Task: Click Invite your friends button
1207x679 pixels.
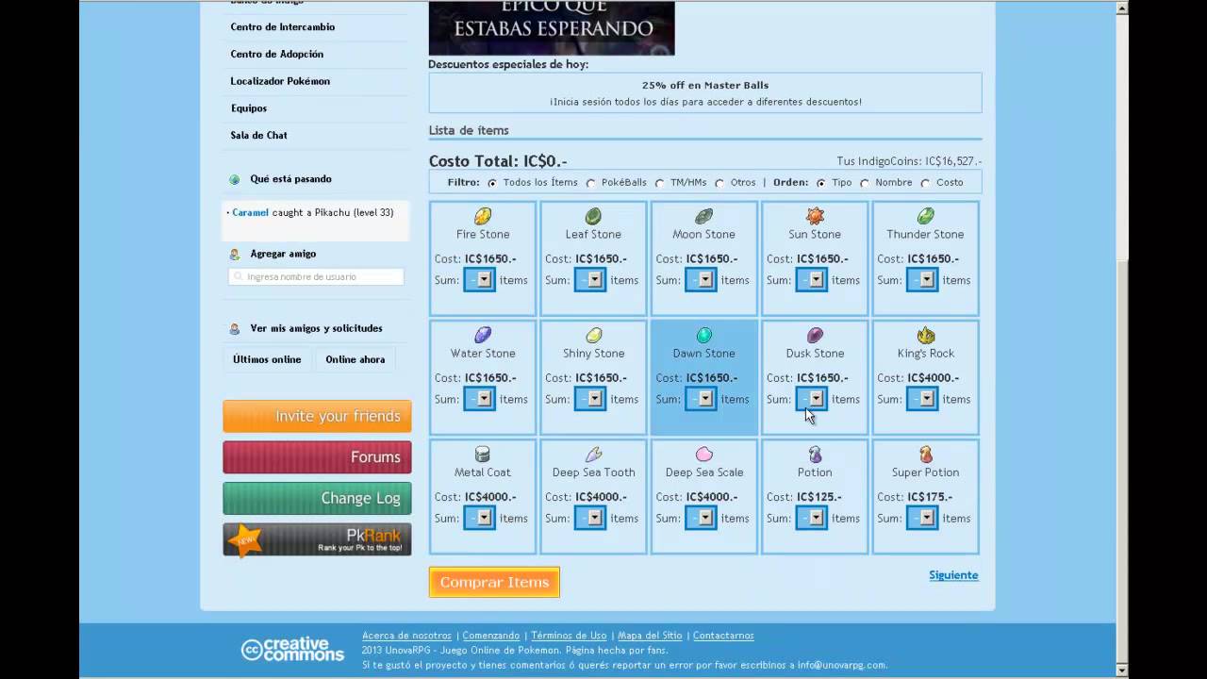Action: [x=317, y=416]
